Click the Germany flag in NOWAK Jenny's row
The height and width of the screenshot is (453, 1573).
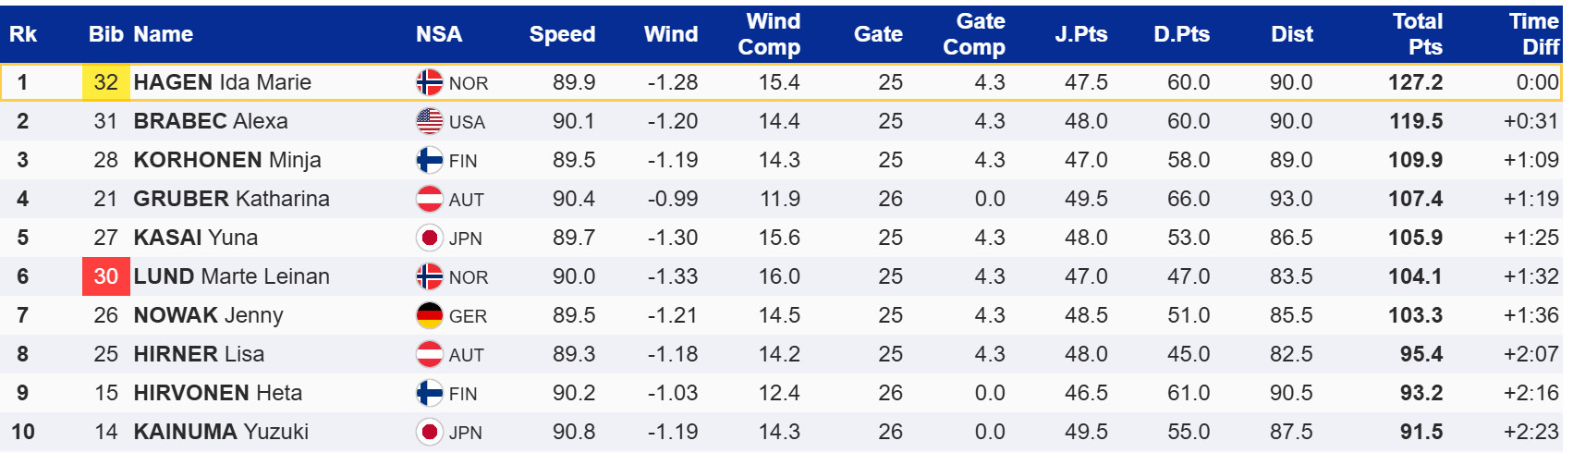coord(429,316)
